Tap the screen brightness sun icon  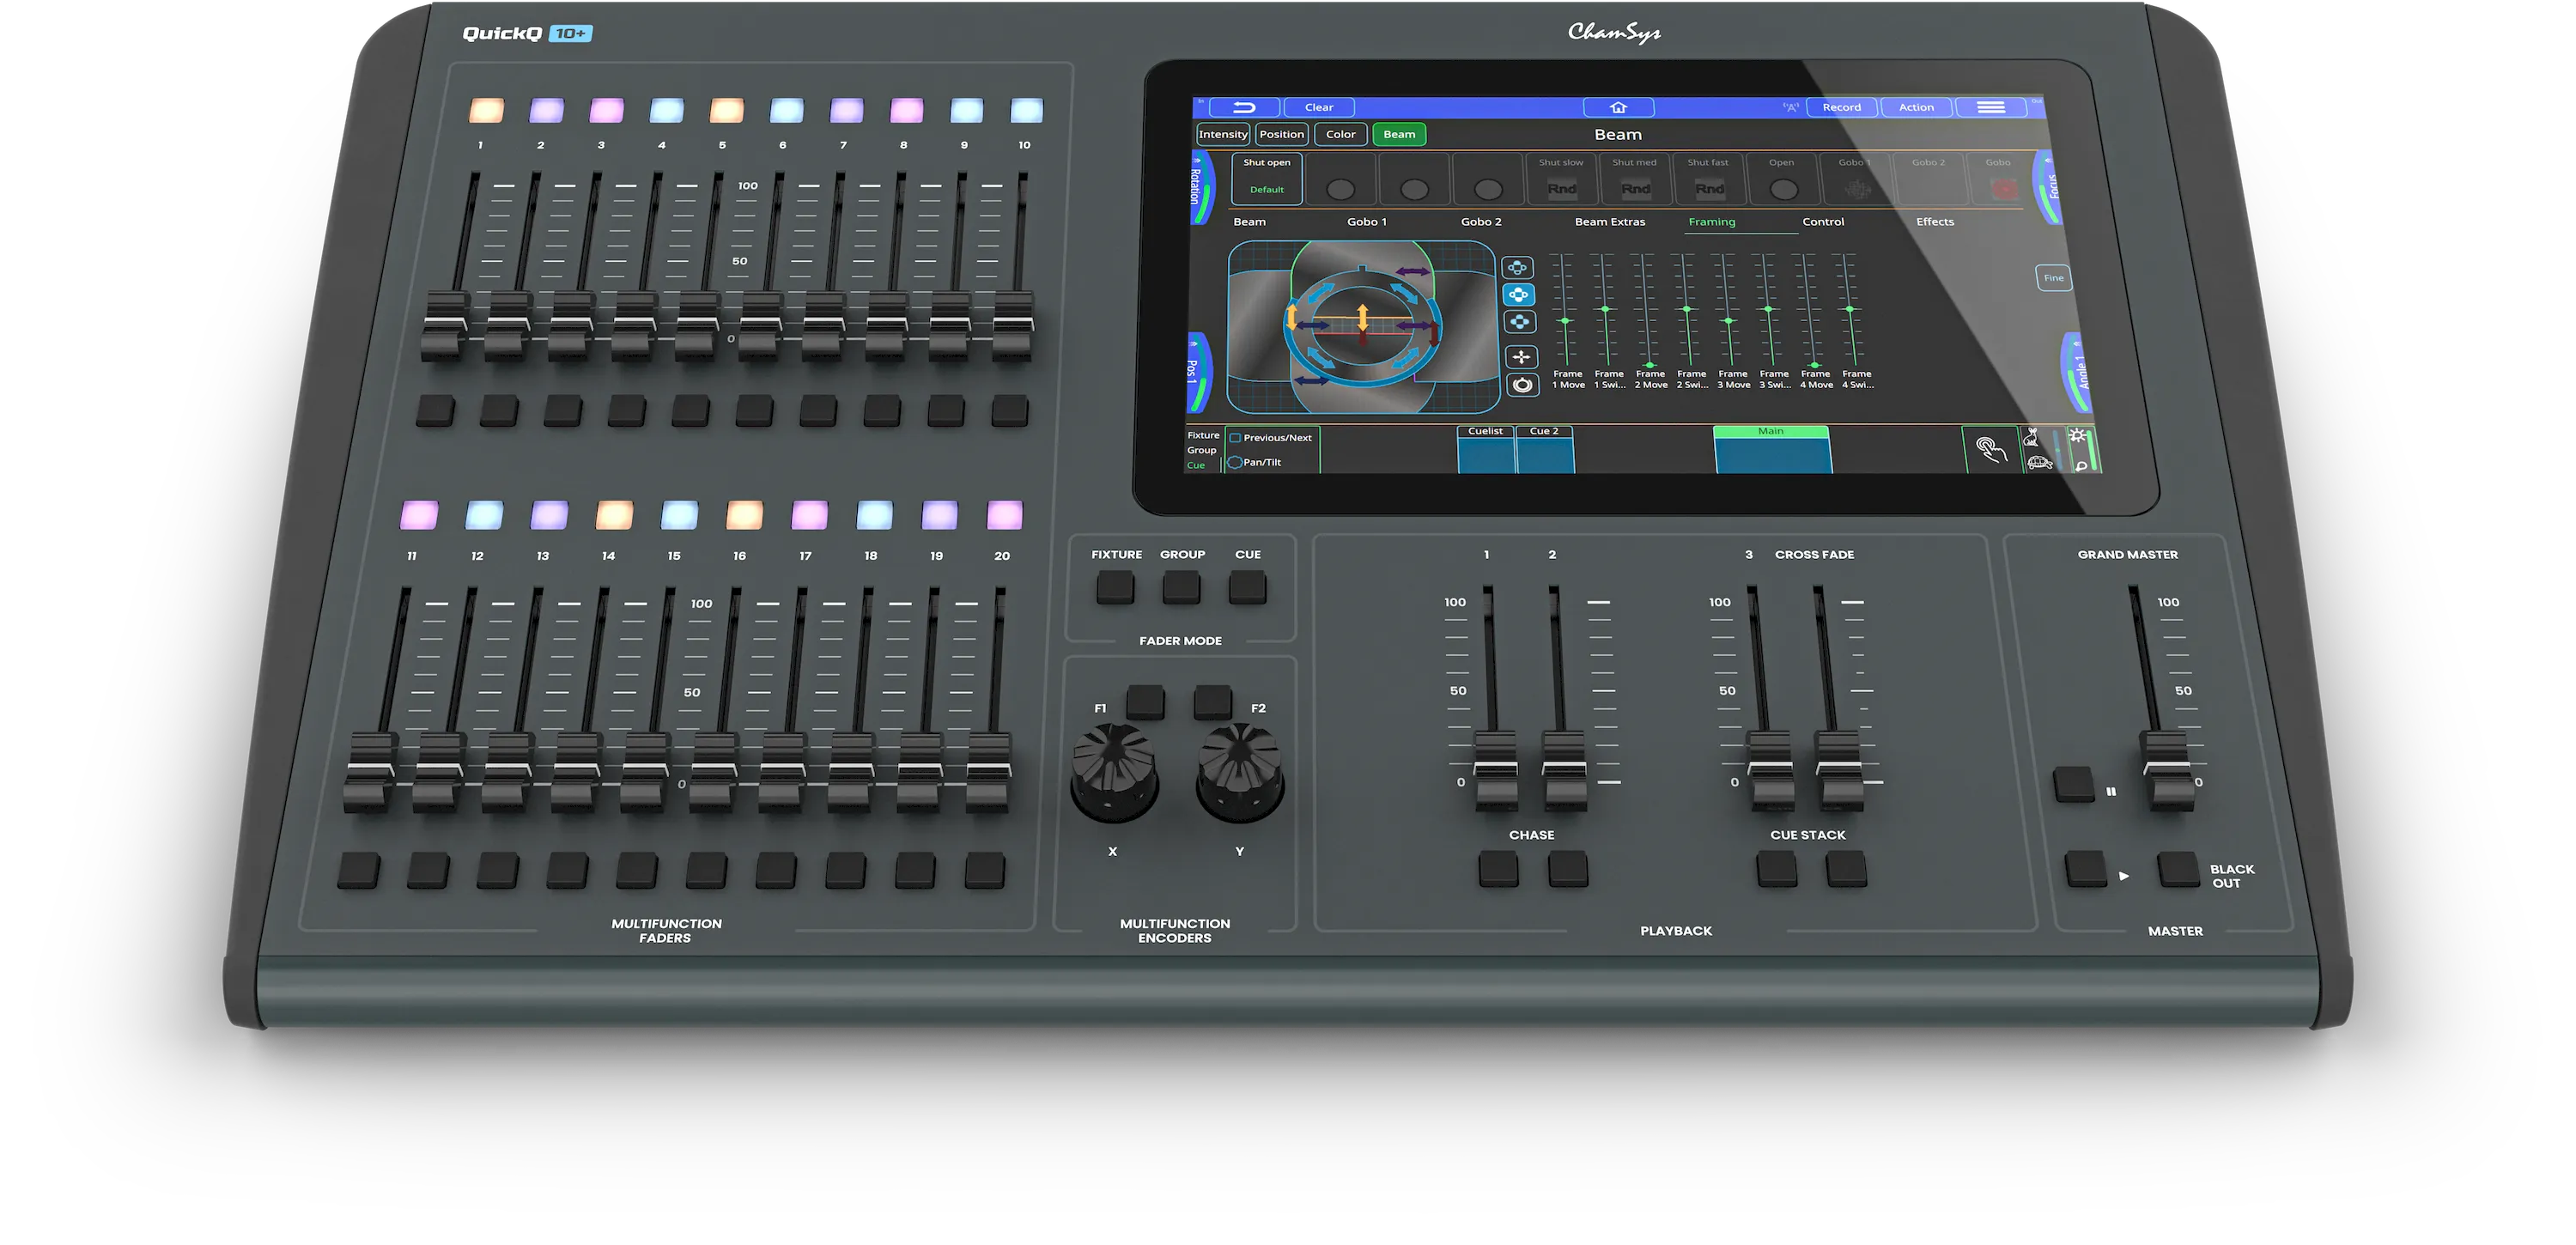(x=2077, y=436)
